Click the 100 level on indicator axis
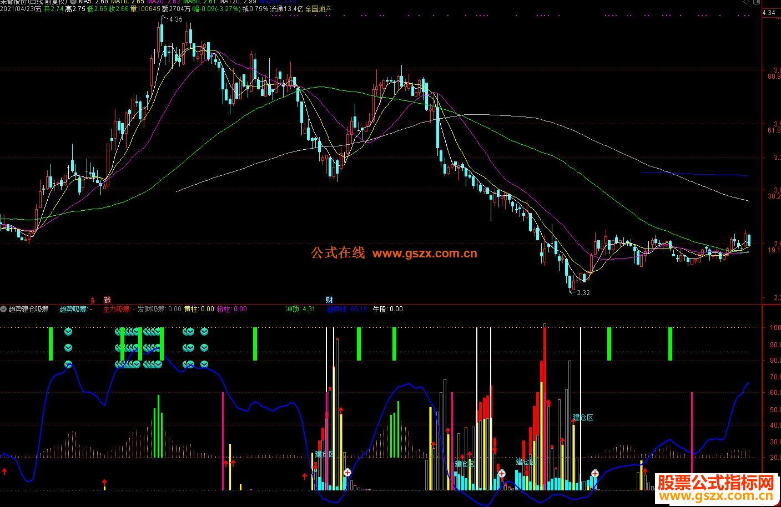This screenshot has width=781, height=507. click(774, 327)
